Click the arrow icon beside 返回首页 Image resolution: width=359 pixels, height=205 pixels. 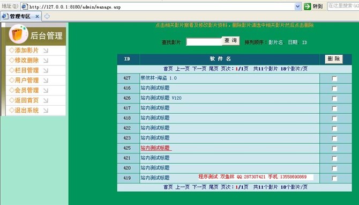click(46, 100)
